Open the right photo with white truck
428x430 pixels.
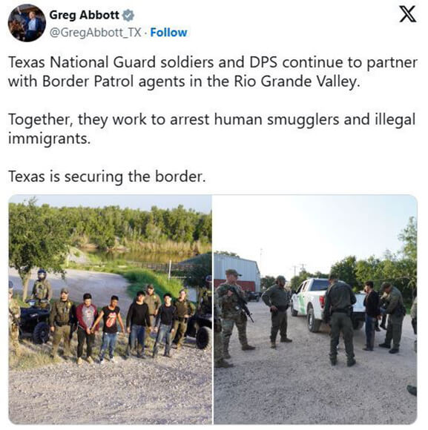[315, 309]
